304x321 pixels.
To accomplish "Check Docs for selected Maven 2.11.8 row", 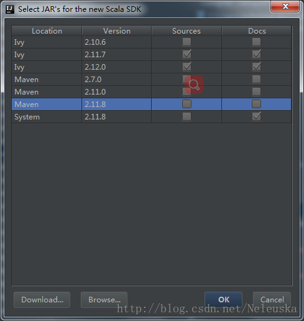I will click(x=256, y=104).
